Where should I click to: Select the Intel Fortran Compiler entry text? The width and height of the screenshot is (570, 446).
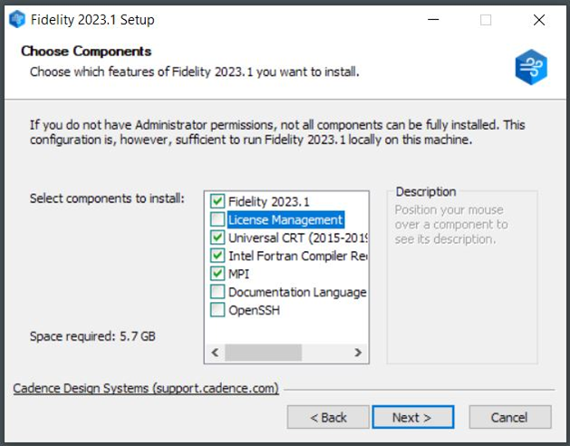click(298, 257)
